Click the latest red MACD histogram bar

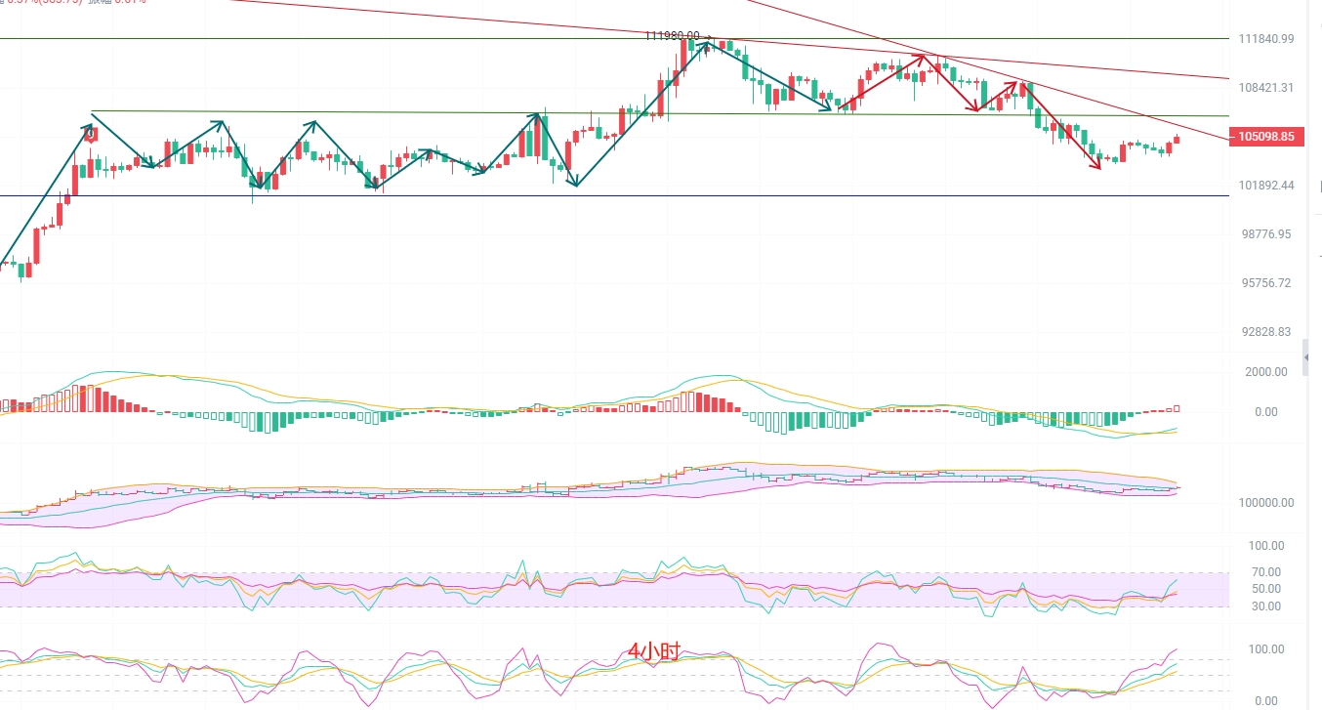click(x=1177, y=408)
